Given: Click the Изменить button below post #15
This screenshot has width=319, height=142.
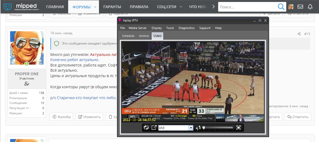Looking at the screenshot, I should pyautogui.click(x=89, y=117).
